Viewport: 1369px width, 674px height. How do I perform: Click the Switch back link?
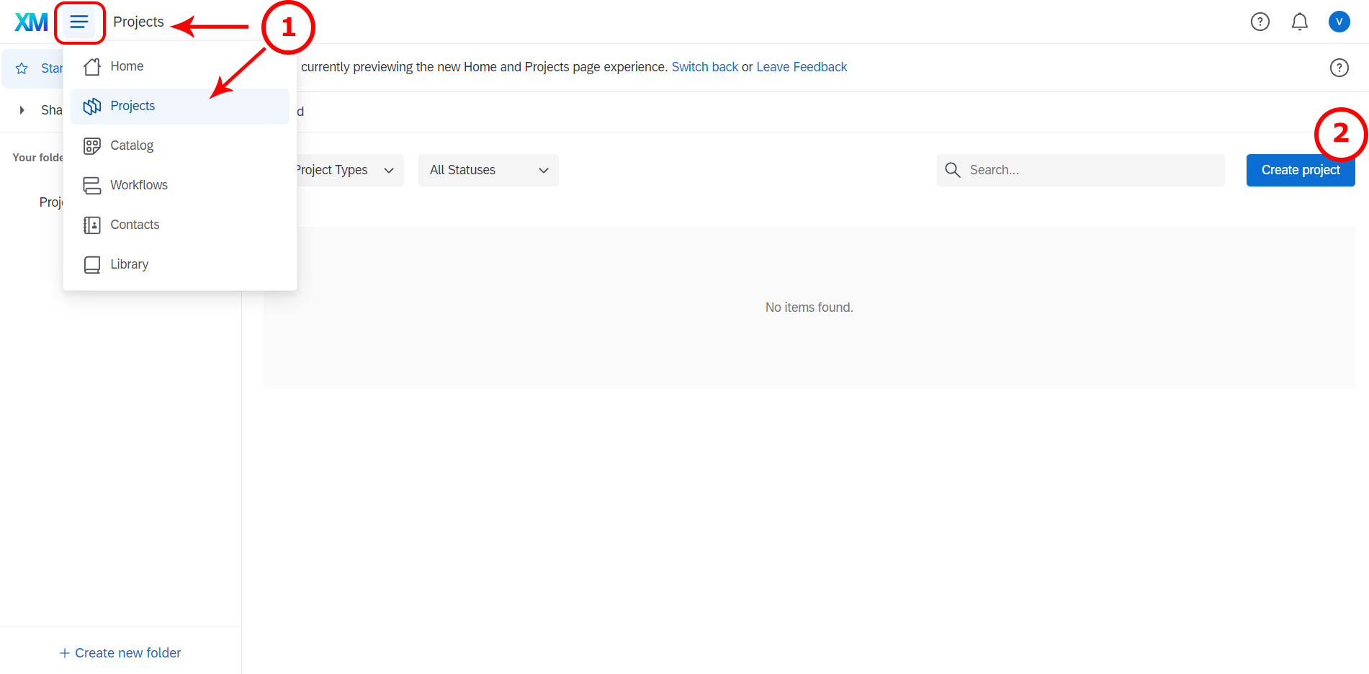[704, 67]
